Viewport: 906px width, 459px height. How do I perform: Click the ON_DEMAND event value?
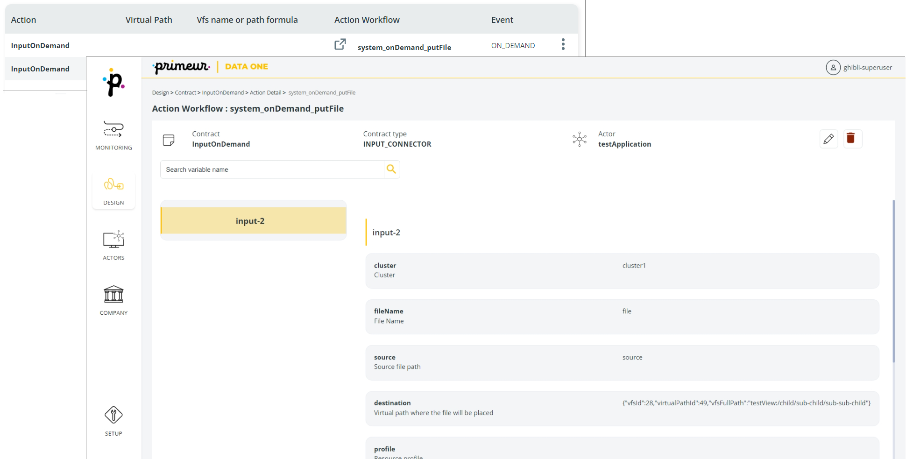513,45
